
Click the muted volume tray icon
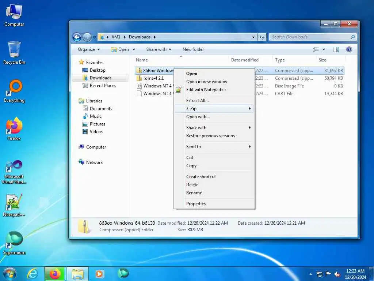(337, 274)
